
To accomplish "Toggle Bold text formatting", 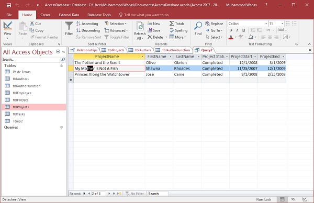I will pyautogui.click(x=231, y=30).
